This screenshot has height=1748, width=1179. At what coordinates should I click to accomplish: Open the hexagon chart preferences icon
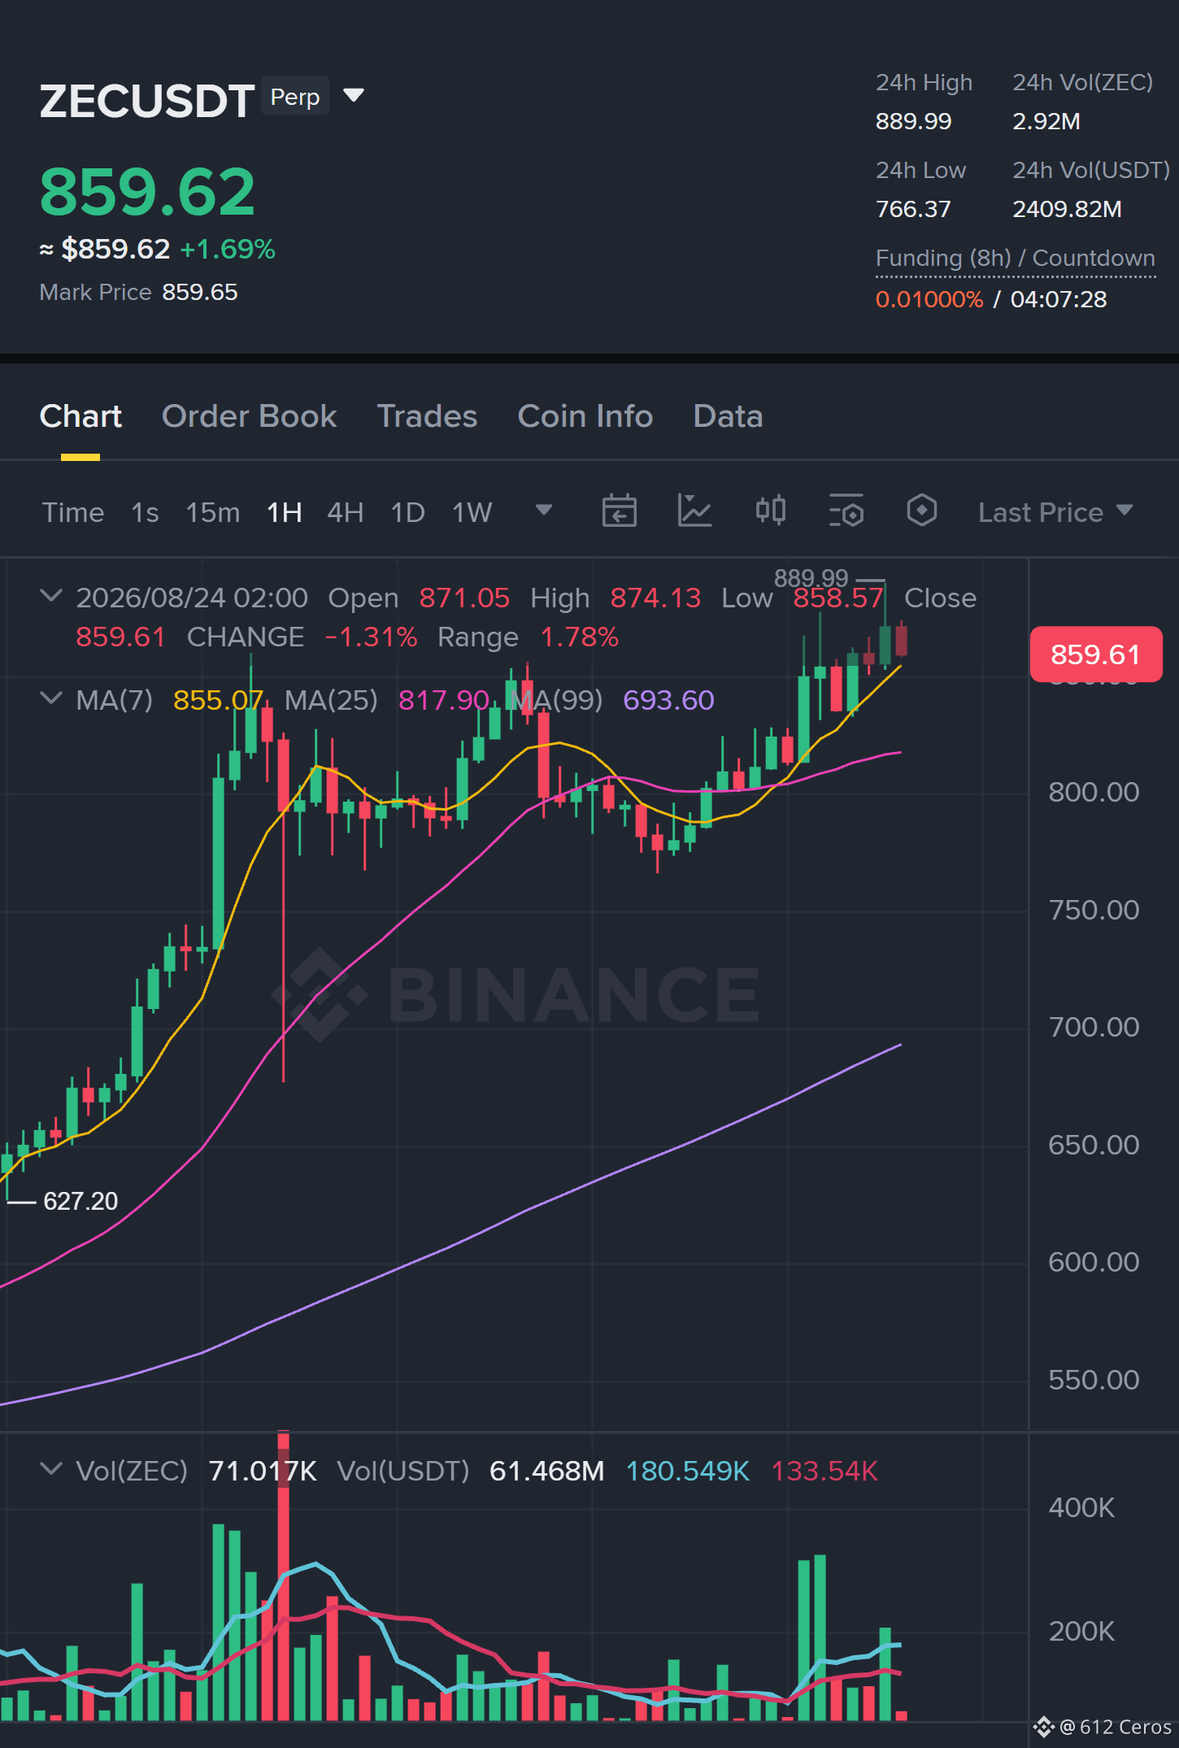click(x=921, y=511)
